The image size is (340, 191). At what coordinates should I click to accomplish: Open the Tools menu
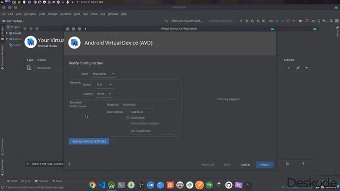pyautogui.click(x=94, y=14)
